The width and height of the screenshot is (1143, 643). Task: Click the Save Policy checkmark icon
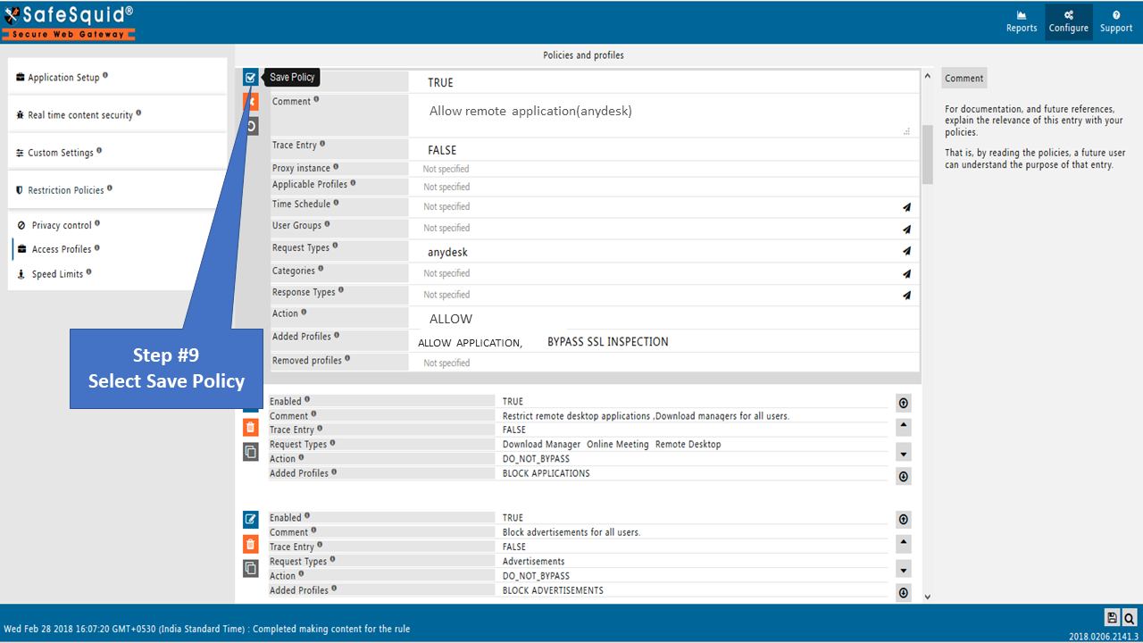click(250, 78)
